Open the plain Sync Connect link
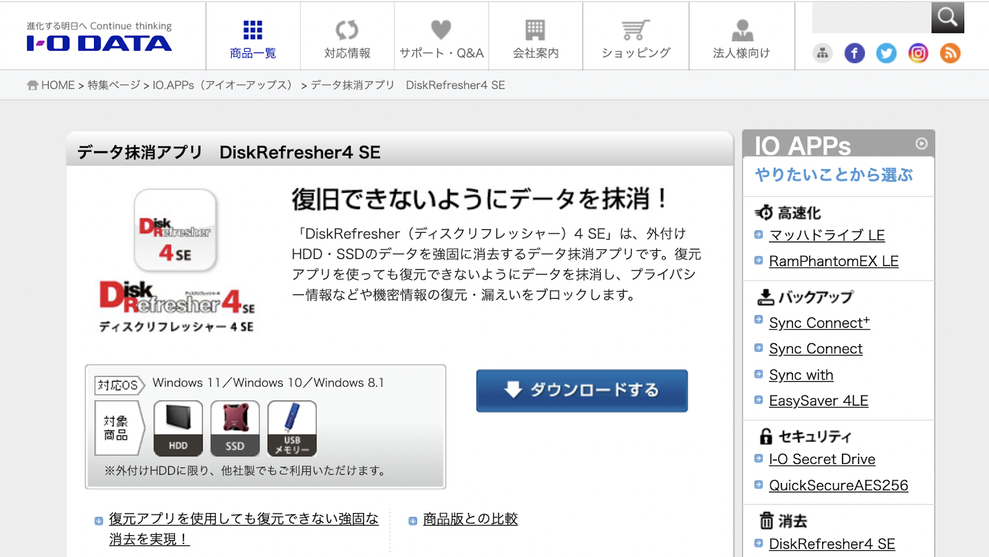989x557 pixels. [816, 349]
